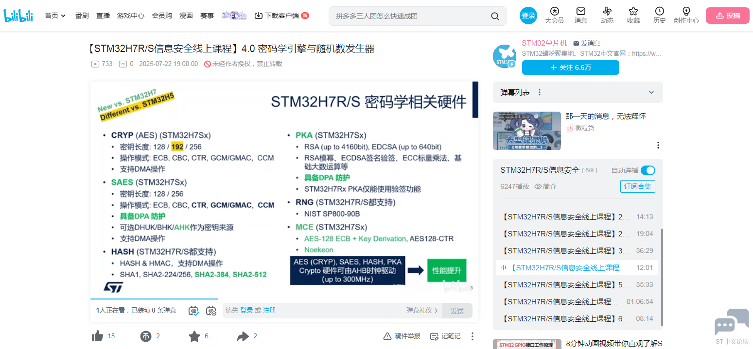Open 记笔记 note icon

click(434, 336)
